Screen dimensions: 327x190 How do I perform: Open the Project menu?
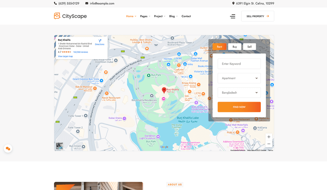click(x=160, y=16)
